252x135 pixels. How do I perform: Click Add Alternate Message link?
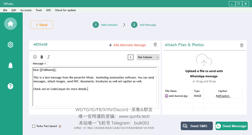click(x=130, y=45)
